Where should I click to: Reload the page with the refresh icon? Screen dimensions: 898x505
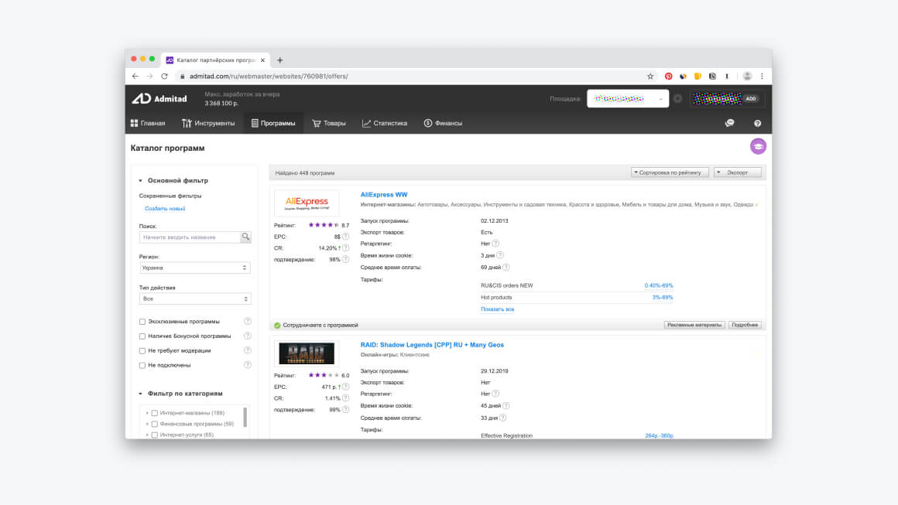pos(164,76)
